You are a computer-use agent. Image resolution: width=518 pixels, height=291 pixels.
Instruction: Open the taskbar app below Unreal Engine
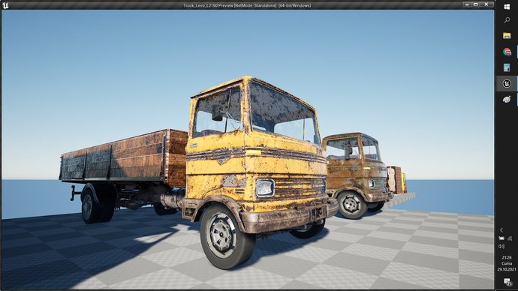click(507, 99)
